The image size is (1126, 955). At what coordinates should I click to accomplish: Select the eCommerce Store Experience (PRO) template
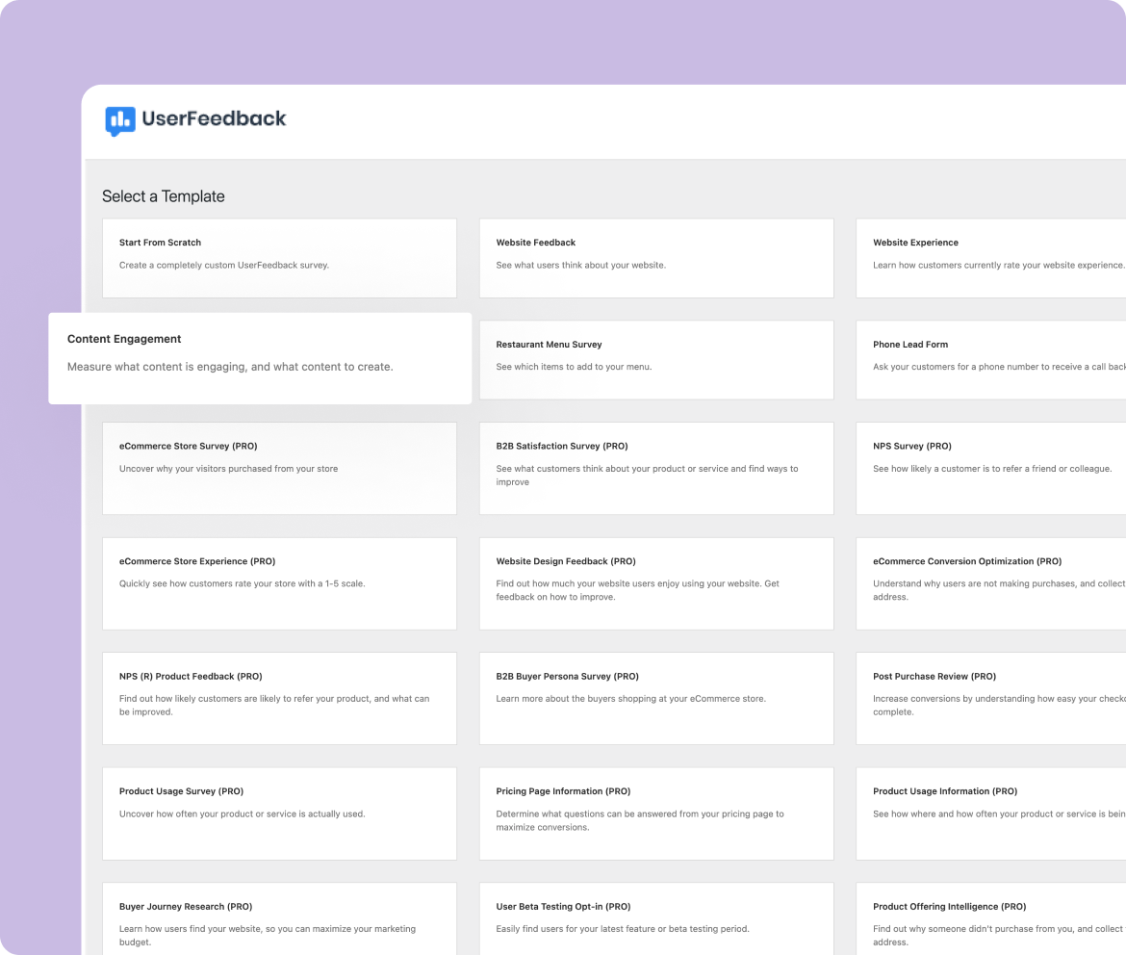(279, 582)
